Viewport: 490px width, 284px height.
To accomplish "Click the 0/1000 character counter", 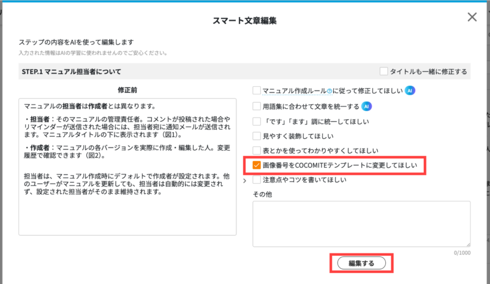I will (x=462, y=253).
